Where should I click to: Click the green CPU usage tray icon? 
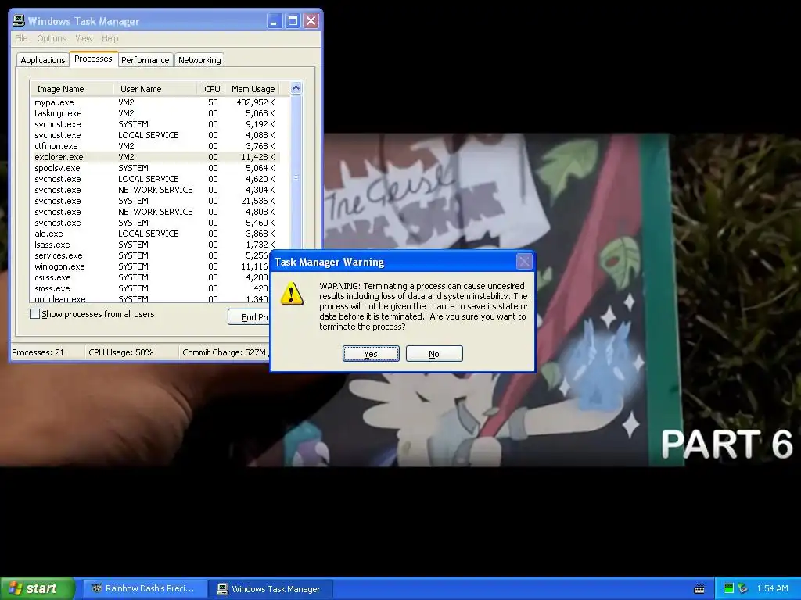(x=729, y=588)
